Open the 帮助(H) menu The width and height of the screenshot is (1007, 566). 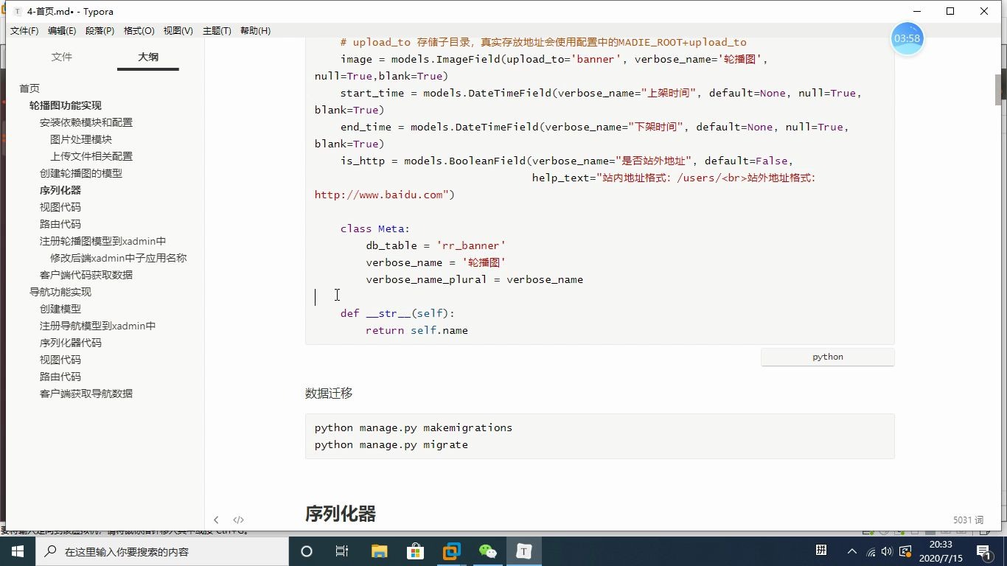click(x=256, y=30)
